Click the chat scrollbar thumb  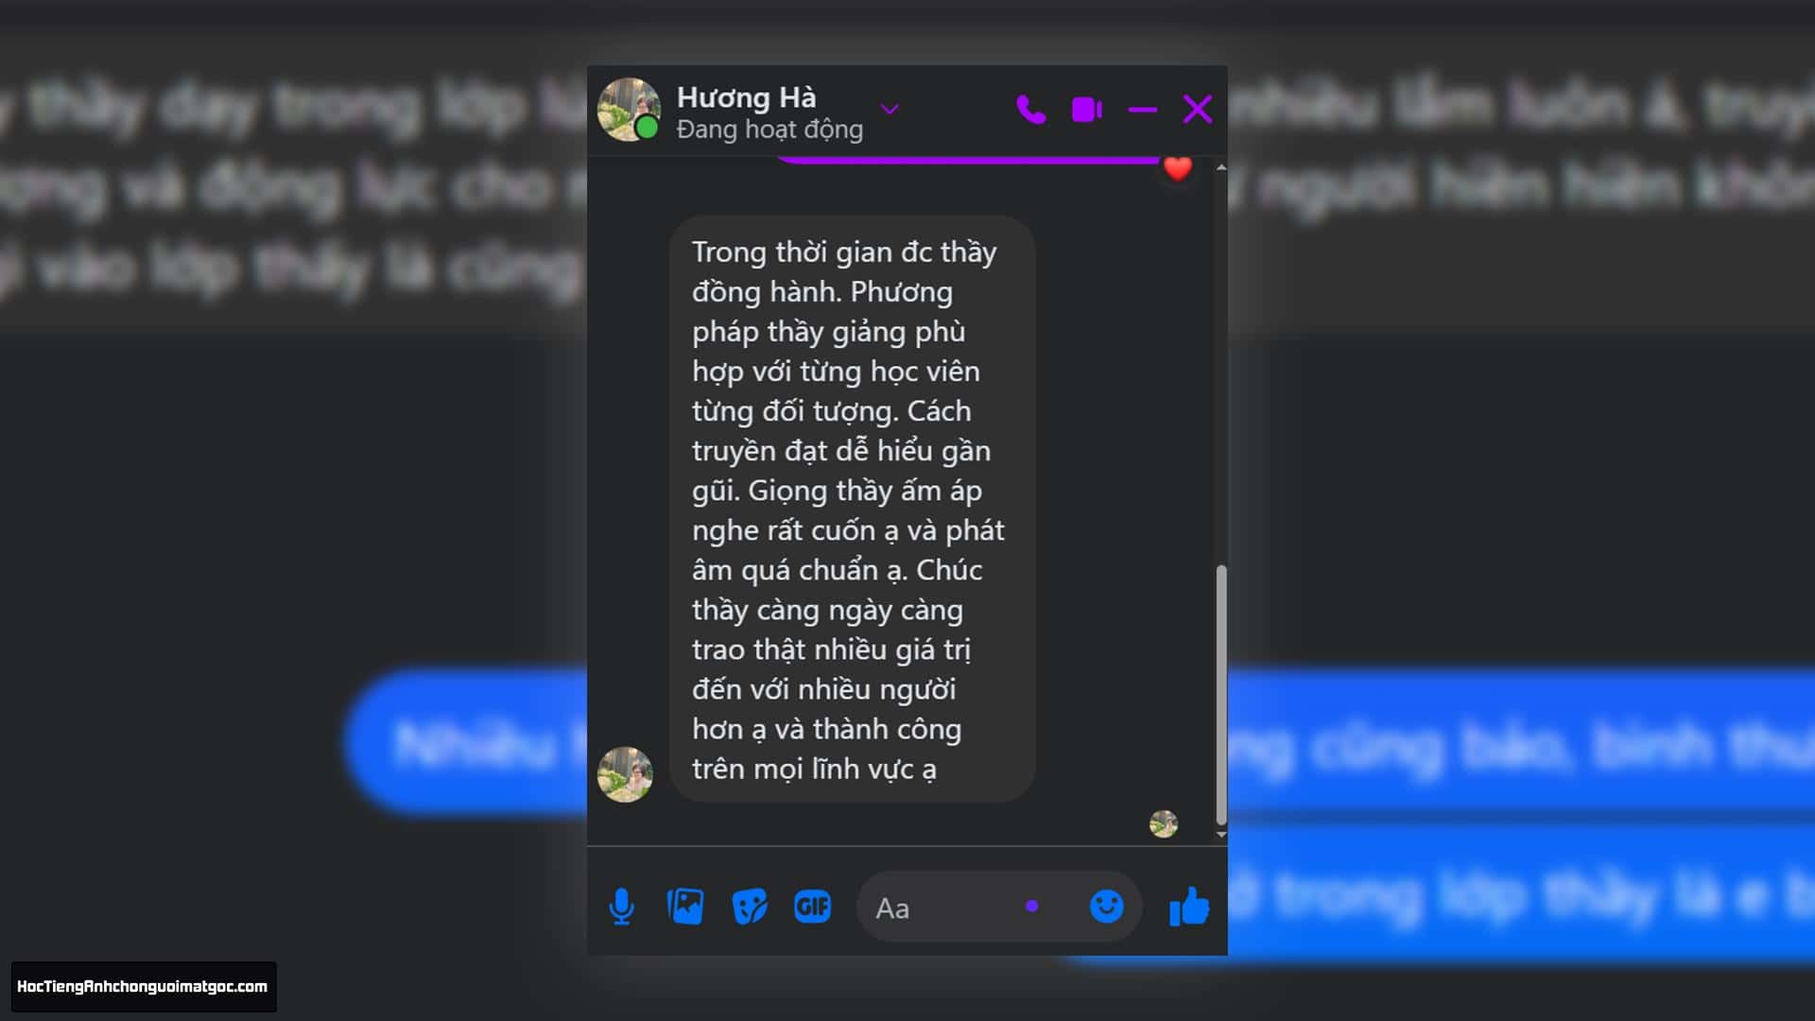pyautogui.click(x=1220, y=695)
